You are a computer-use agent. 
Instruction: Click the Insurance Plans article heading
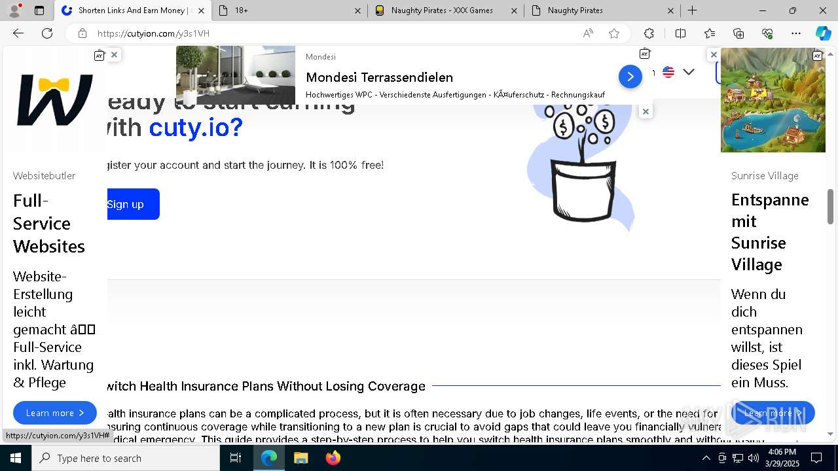266,386
